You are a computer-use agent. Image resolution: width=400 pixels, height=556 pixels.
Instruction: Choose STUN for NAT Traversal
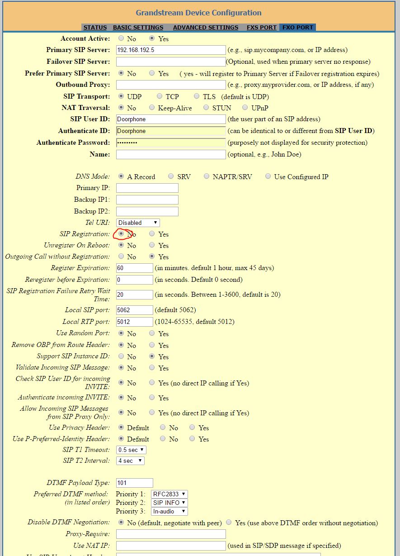(x=206, y=108)
